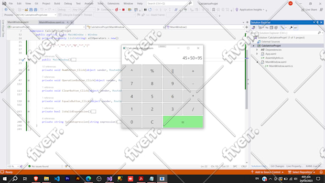Open the Debug configuration dropdown
Screen dimensions: 325x183
(x=64, y=10)
